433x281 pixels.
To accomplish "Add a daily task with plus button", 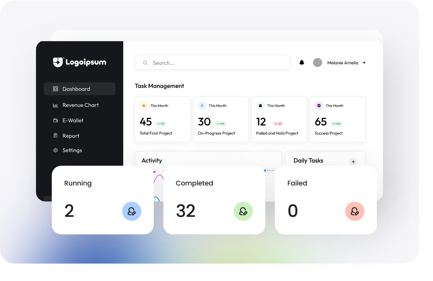I will click(353, 162).
